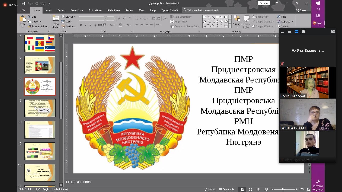The height and width of the screenshot is (192, 342).
Task: Adjust the zoom slider in status bar
Action: click(283, 189)
